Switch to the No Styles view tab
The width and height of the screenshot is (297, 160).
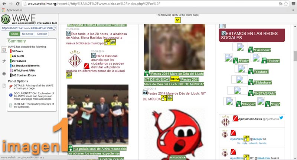[27, 34]
